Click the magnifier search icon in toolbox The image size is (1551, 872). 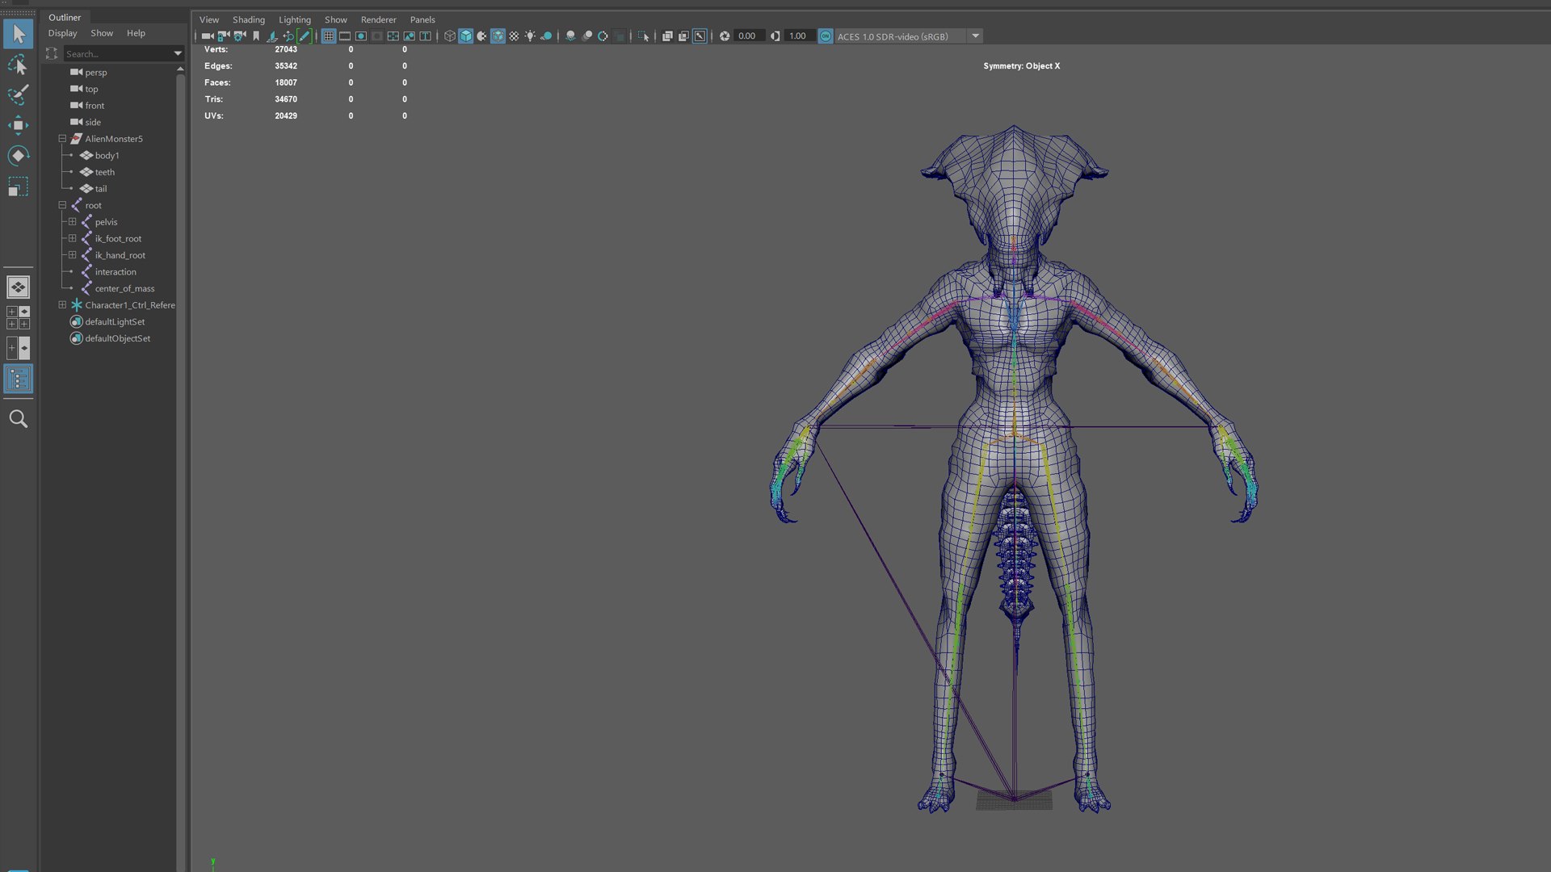[x=18, y=419]
